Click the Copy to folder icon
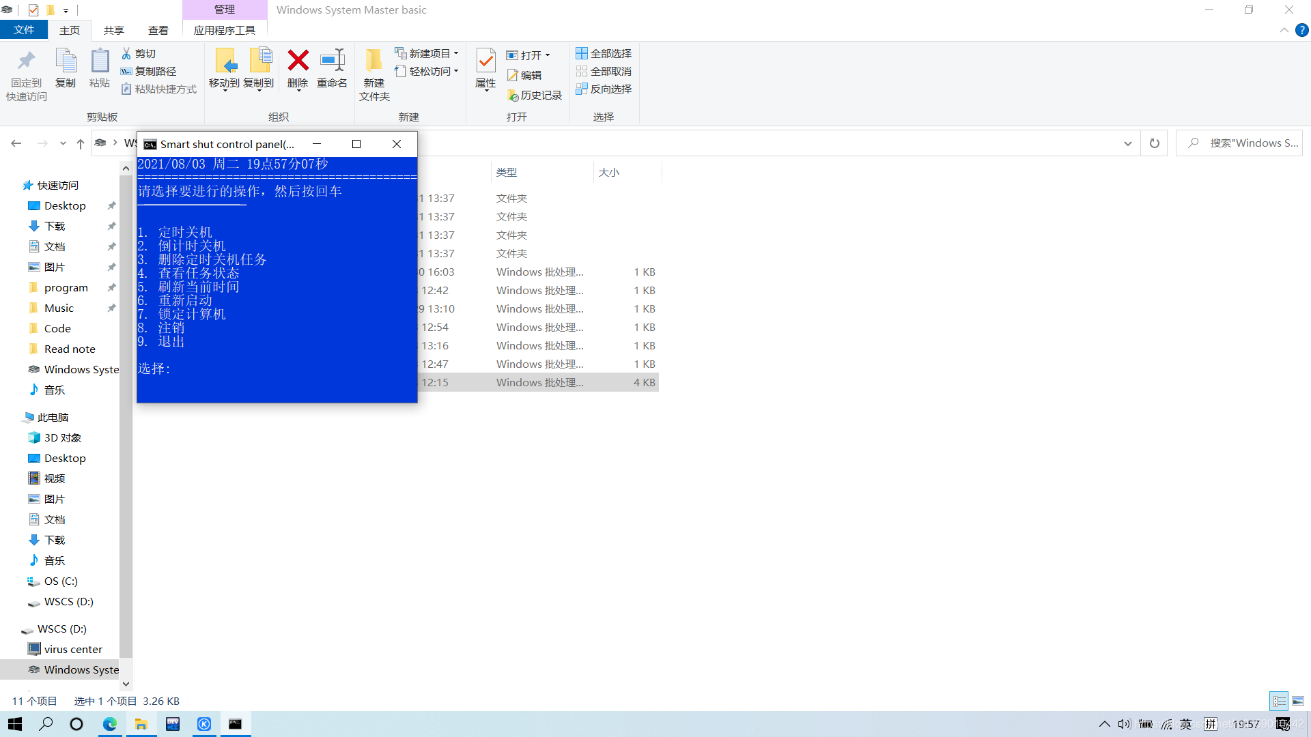This screenshot has height=737, width=1311. (x=259, y=61)
